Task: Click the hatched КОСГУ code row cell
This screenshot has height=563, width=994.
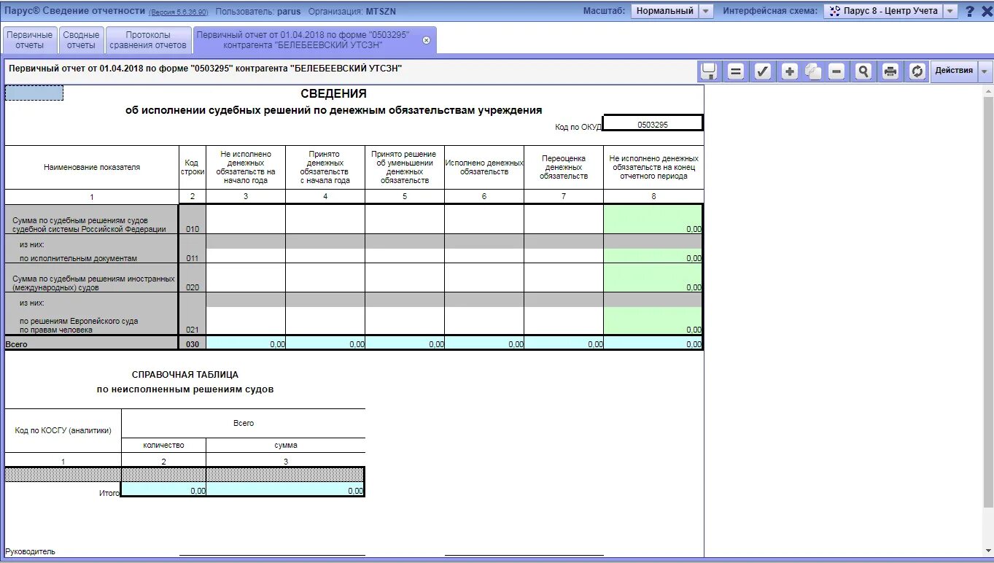Action: click(63, 475)
